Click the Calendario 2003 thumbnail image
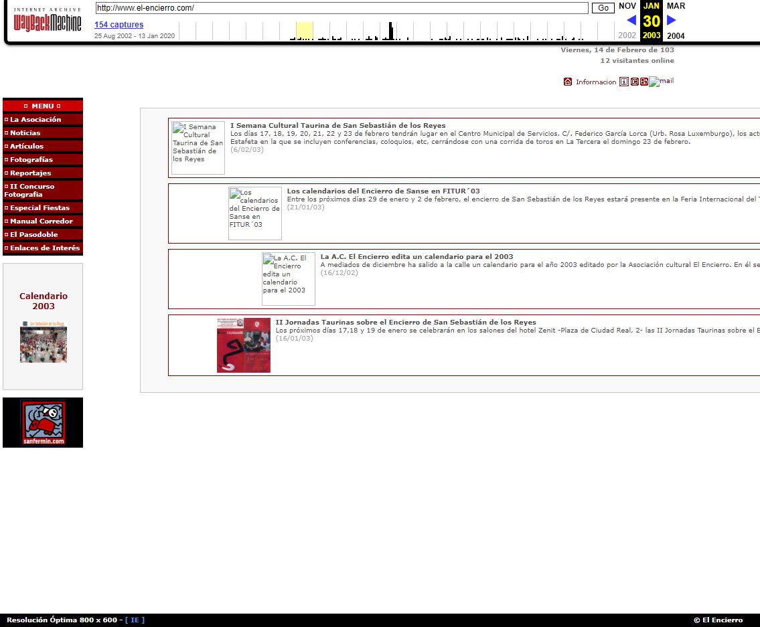 click(x=44, y=342)
